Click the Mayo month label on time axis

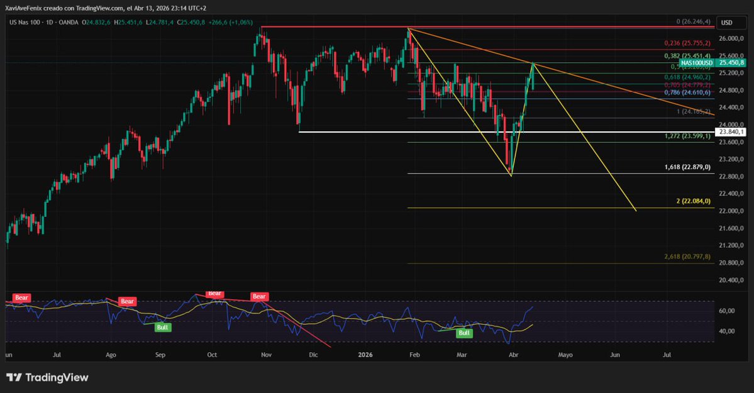point(565,355)
